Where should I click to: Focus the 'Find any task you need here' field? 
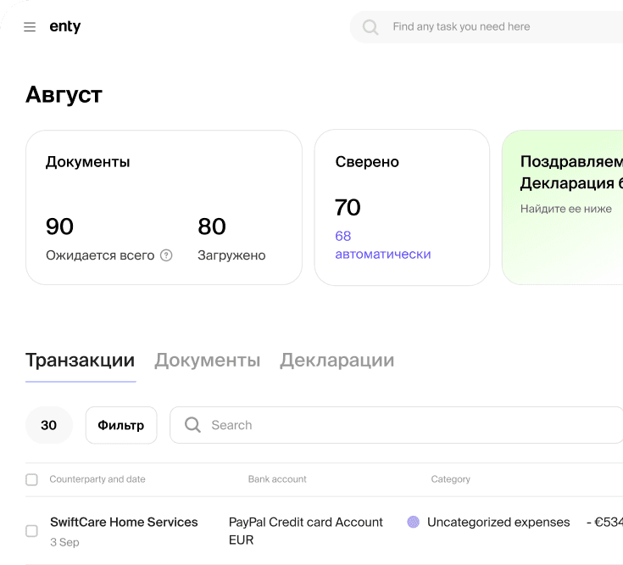pyautogui.click(x=486, y=26)
